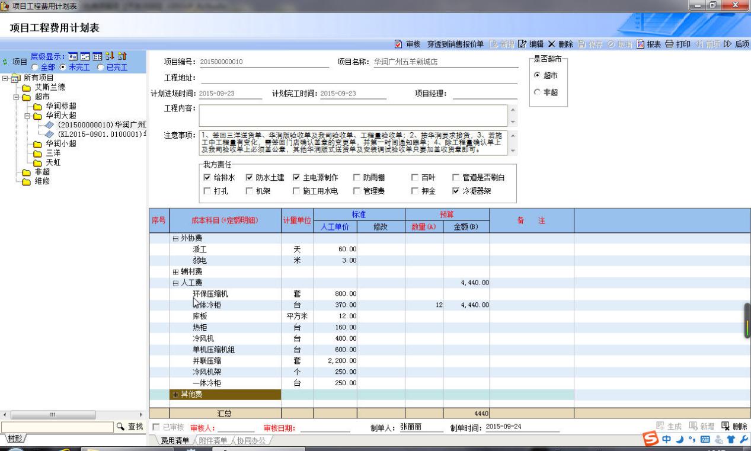The image size is (751, 451).
Task: Switch to the 附件清单 tab
Action: pos(213,440)
